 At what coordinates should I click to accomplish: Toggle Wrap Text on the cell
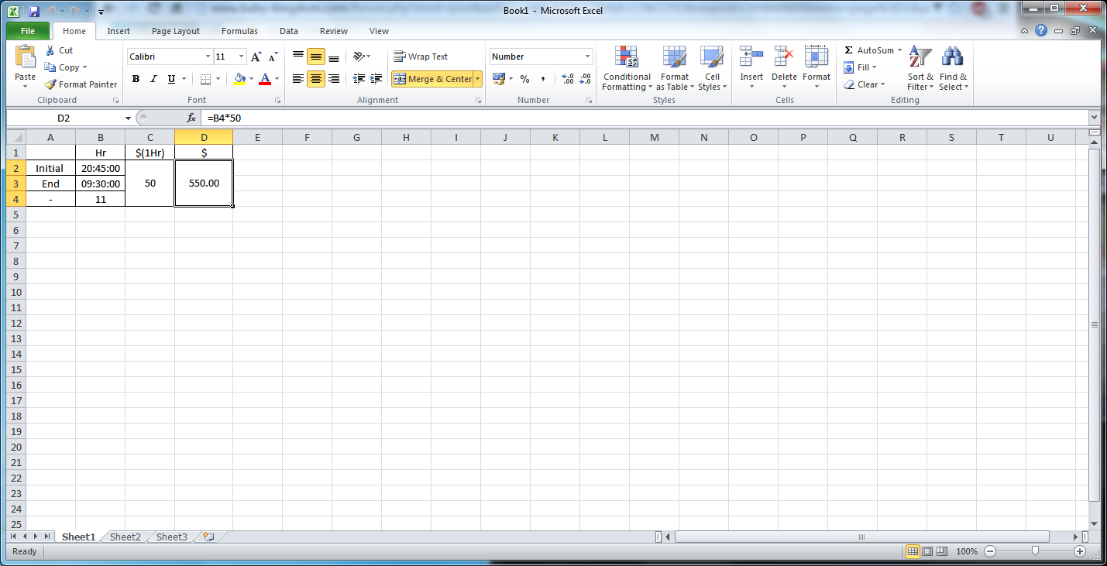coord(421,57)
